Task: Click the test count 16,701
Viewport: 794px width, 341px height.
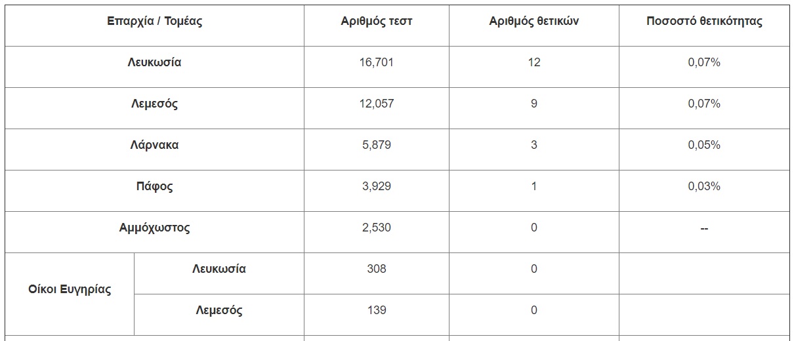Action: pos(377,62)
